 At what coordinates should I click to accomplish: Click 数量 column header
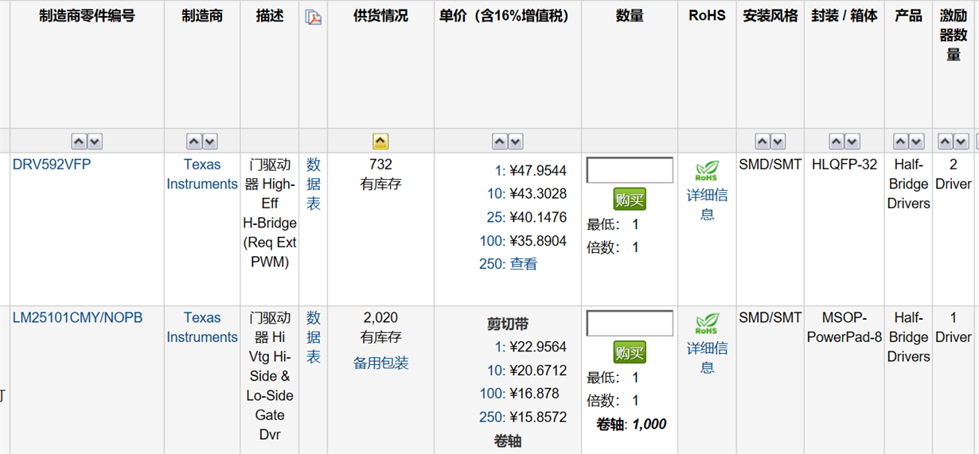pos(630,16)
